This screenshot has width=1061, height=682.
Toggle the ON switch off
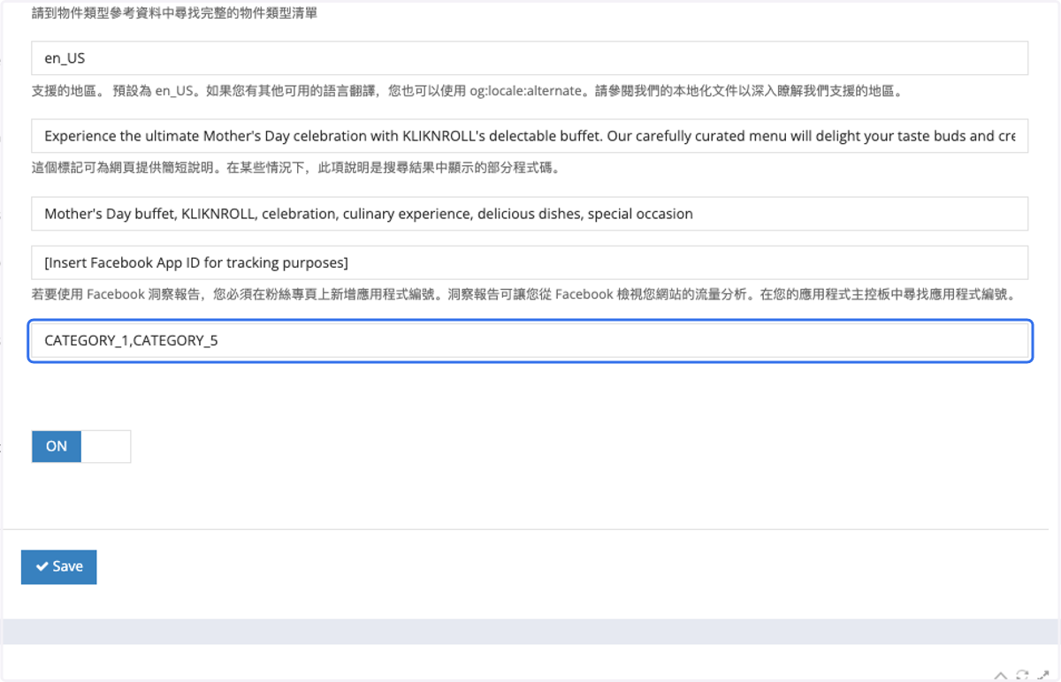pos(81,446)
